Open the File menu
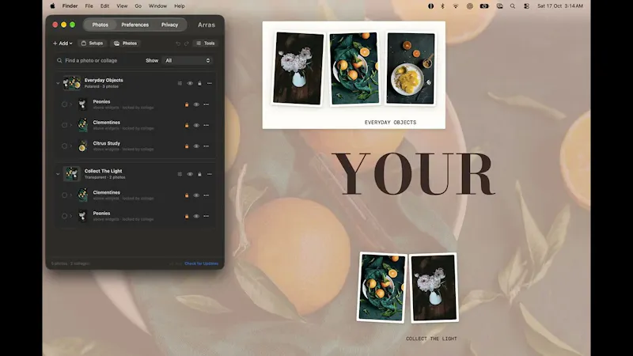Viewport: 633px width, 356px height. click(x=89, y=6)
